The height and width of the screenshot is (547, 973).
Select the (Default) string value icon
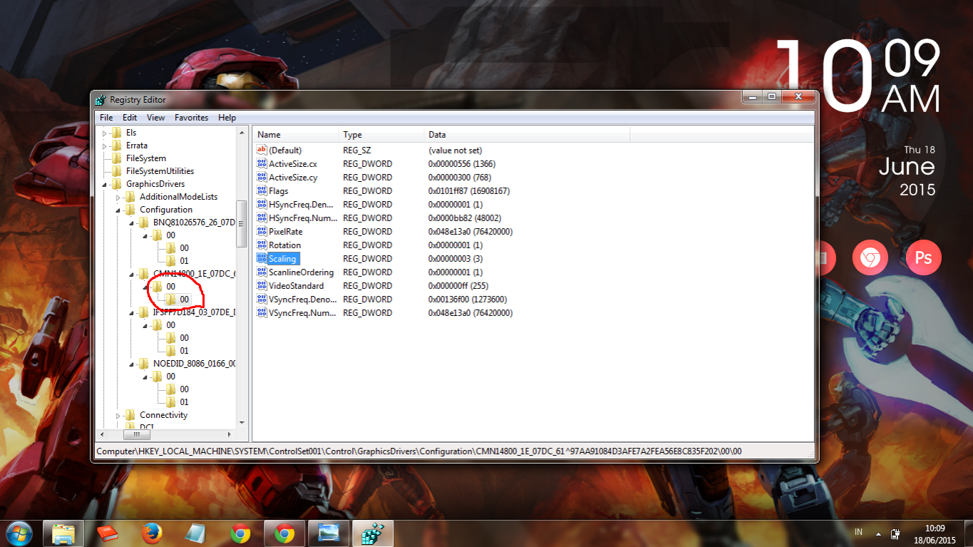click(x=261, y=150)
